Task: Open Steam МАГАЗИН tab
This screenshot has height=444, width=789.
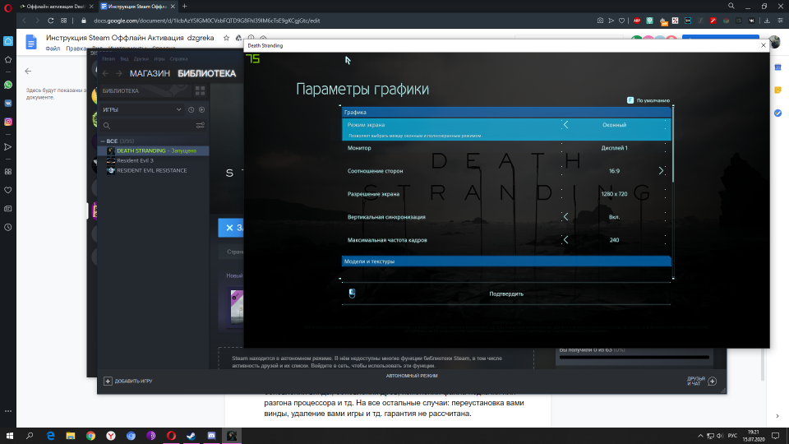Action: (x=150, y=73)
